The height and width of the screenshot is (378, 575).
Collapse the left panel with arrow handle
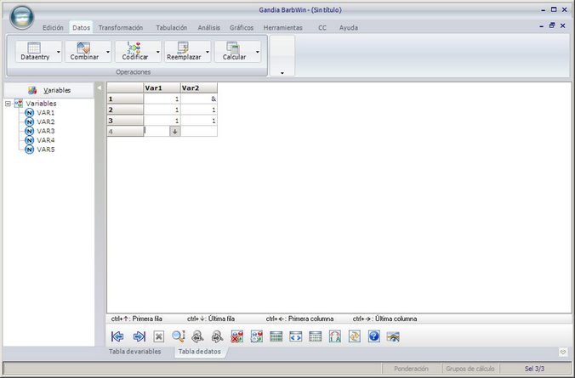pos(99,87)
